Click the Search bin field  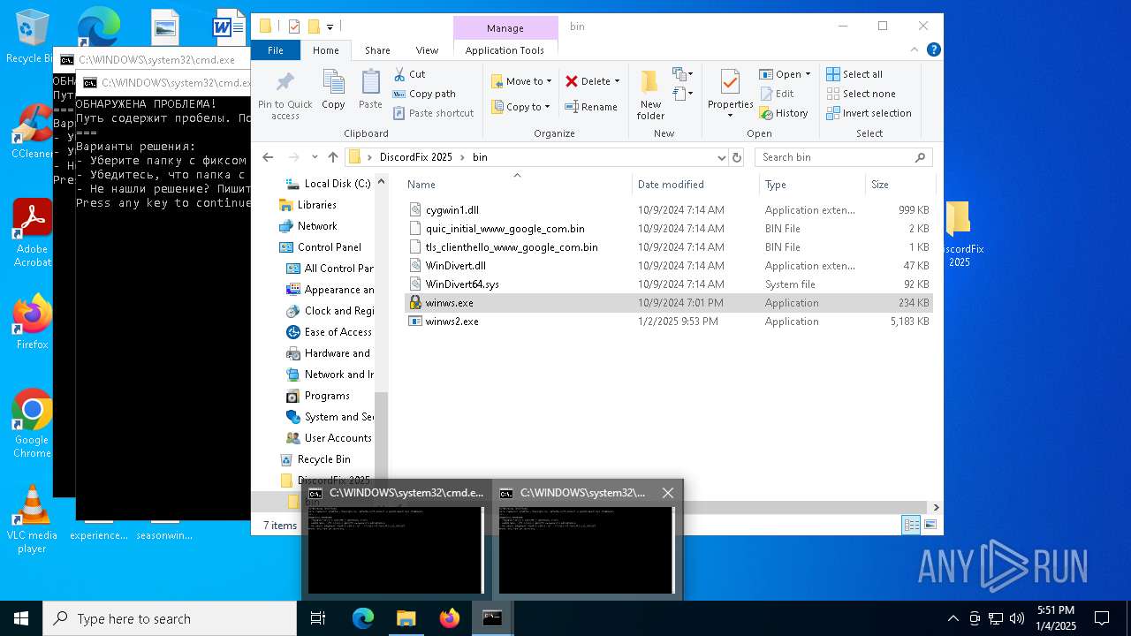(844, 157)
